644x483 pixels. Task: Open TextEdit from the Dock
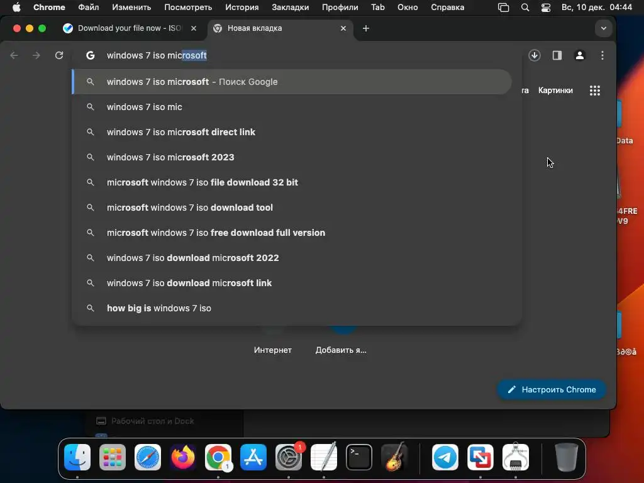pos(324,457)
